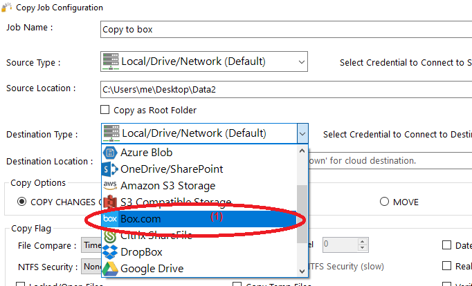472x286 pixels.
Task: Open the Source Type dropdown arrow
Action: pyautogui.click(x=301, y=62)
